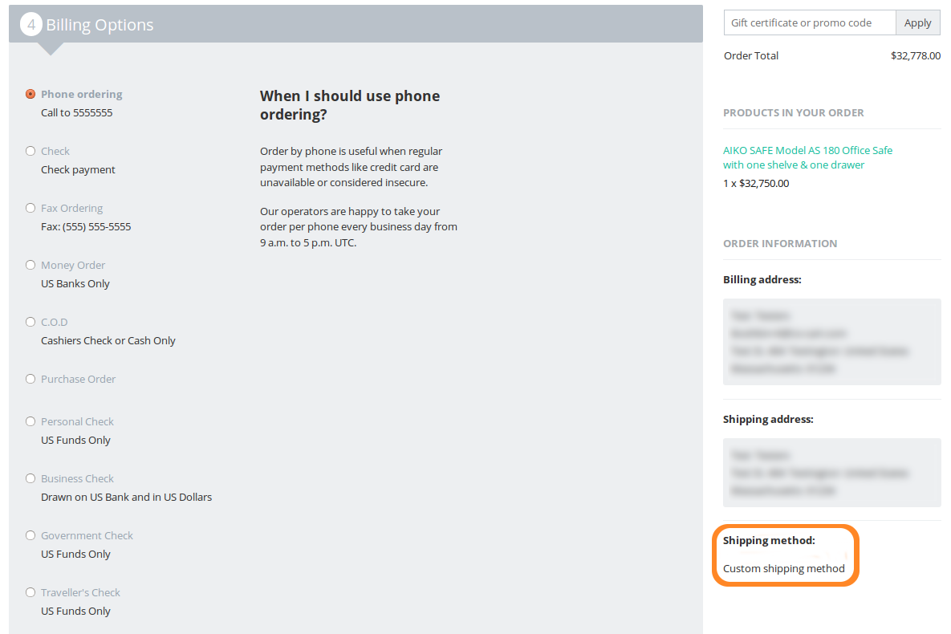Click the 'Check payment' description text

click(78, 170)
